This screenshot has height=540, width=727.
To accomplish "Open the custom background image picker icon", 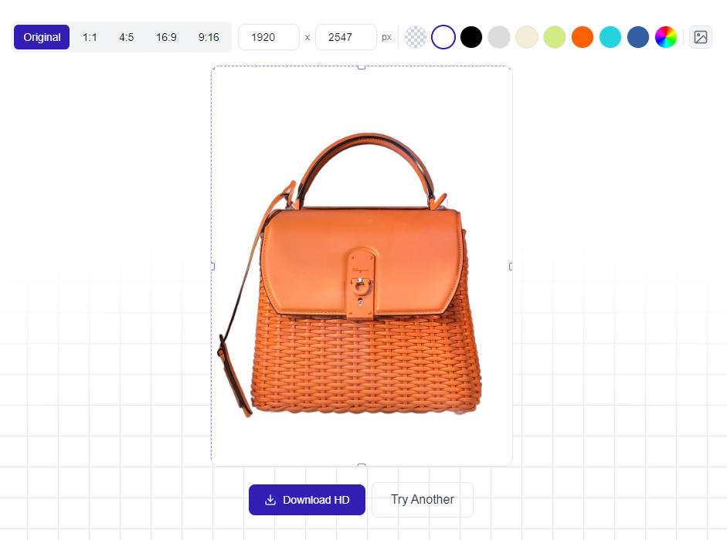I will click(x=700, y=37).
